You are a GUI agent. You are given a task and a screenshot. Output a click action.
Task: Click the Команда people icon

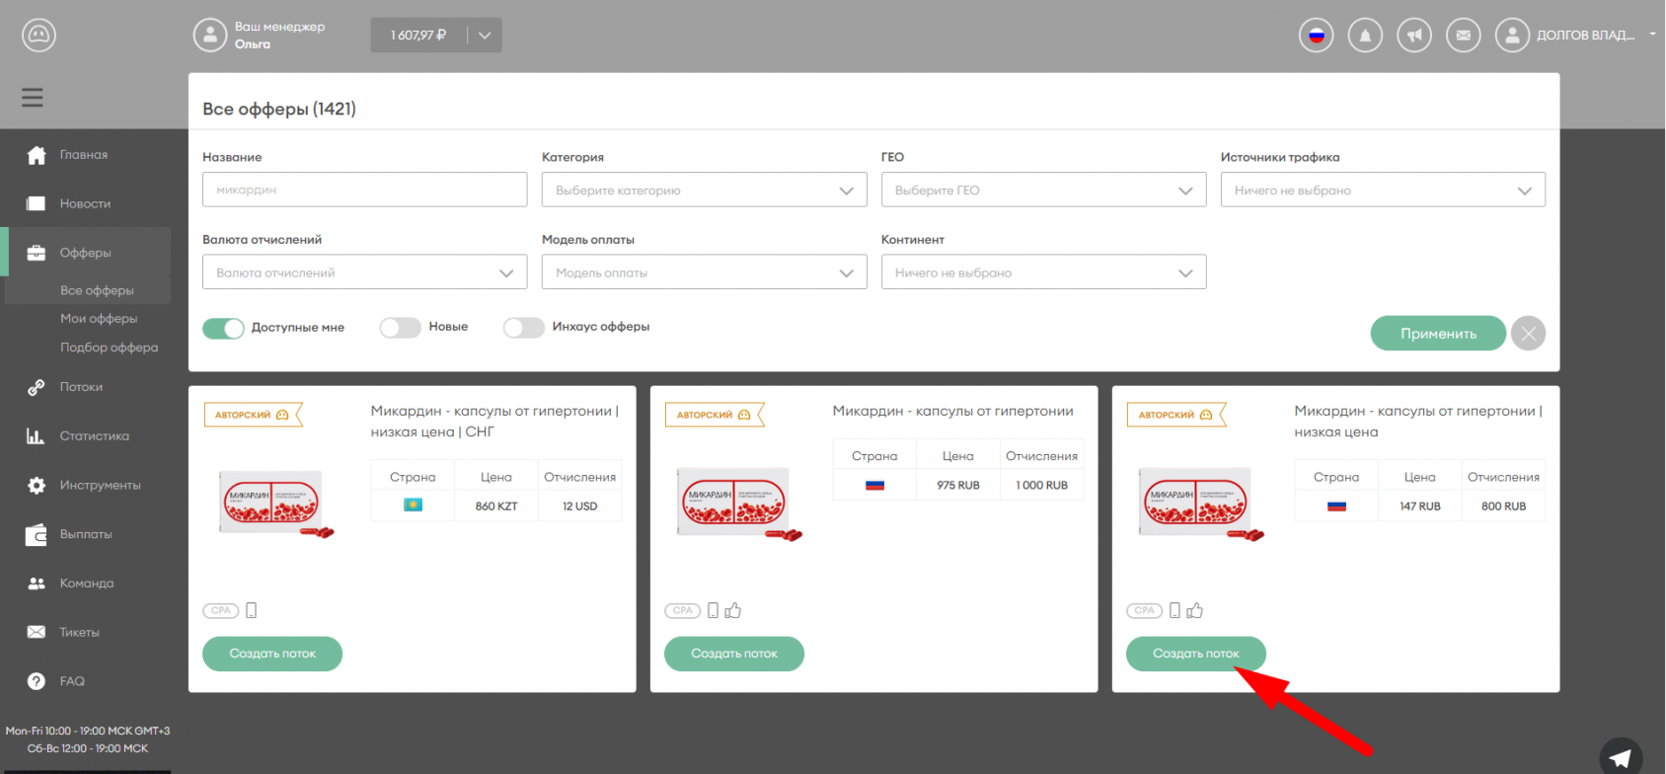[37, 583]
